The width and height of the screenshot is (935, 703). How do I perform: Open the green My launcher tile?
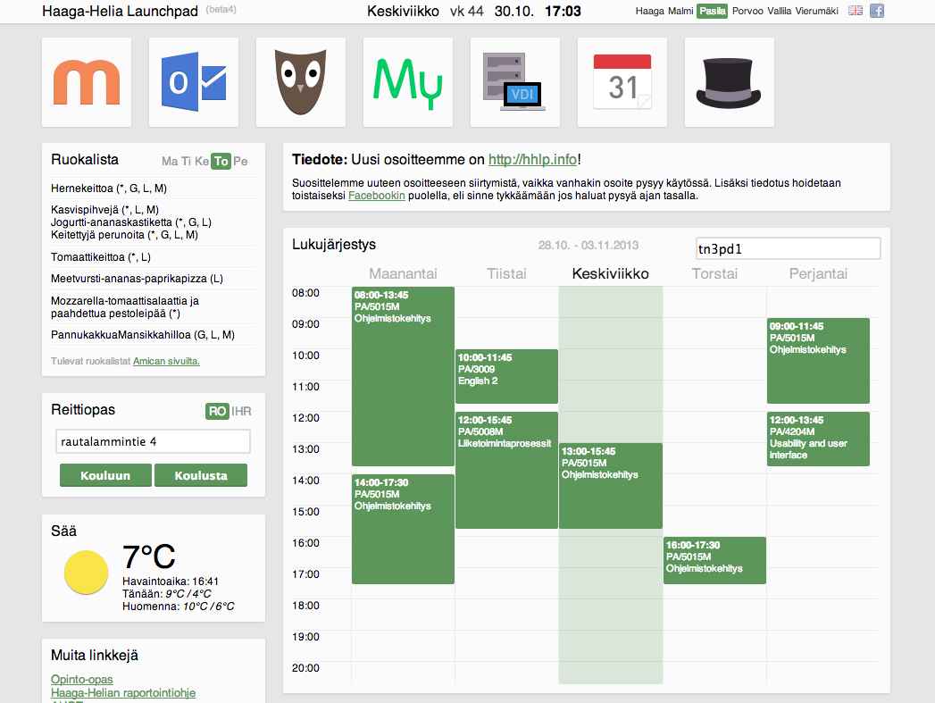pyautogui.click(x=408, y=82)
